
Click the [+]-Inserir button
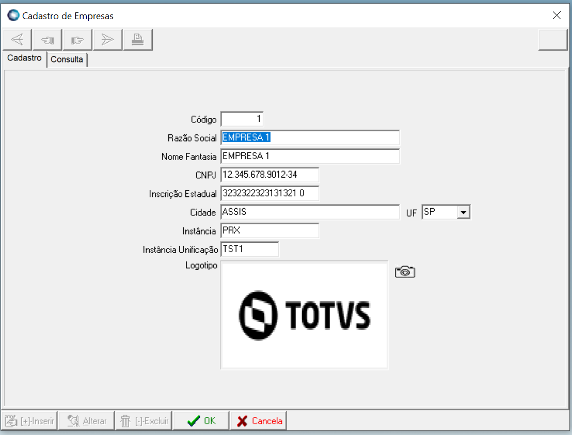coord(29,421)
